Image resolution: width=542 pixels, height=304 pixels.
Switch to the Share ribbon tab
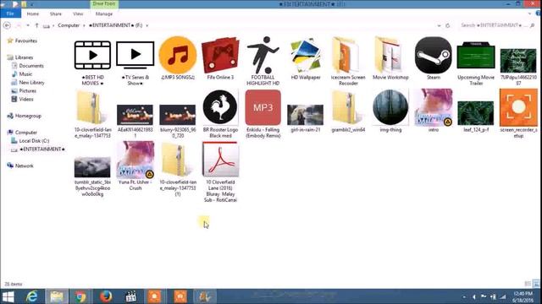pos(56,14)
